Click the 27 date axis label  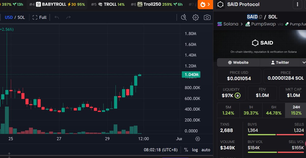point(59,139)
